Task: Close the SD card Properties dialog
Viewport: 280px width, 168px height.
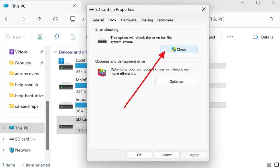Action: 204,9
